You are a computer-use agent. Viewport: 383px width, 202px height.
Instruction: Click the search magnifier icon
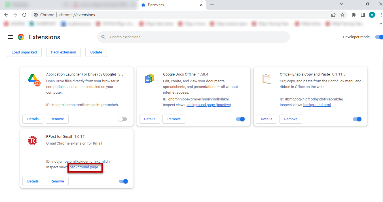coord(103,37)
